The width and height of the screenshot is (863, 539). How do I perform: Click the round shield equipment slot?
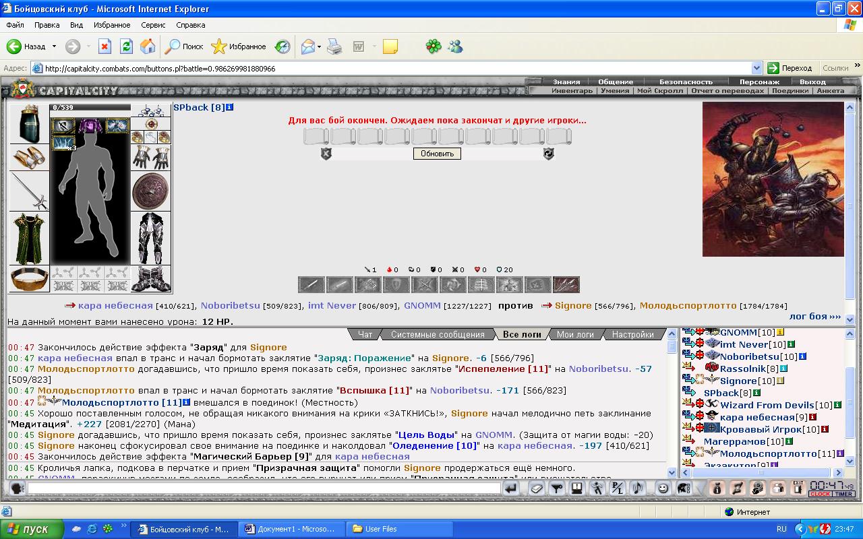[151, 191]
